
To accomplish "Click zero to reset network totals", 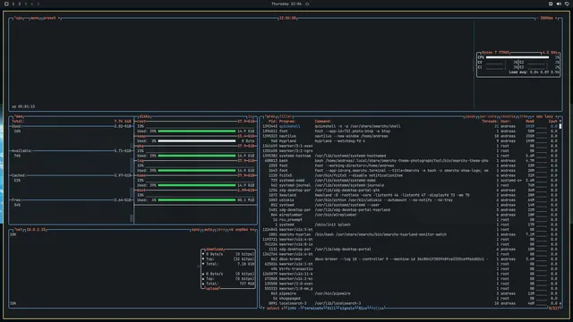I will coord(221,230).
